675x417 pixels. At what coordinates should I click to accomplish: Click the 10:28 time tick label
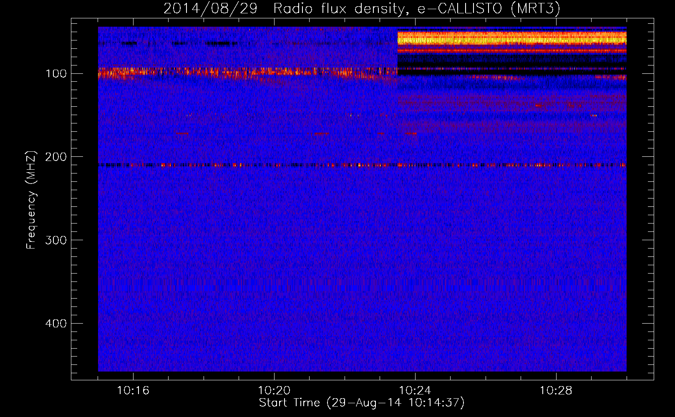[556, 391]
